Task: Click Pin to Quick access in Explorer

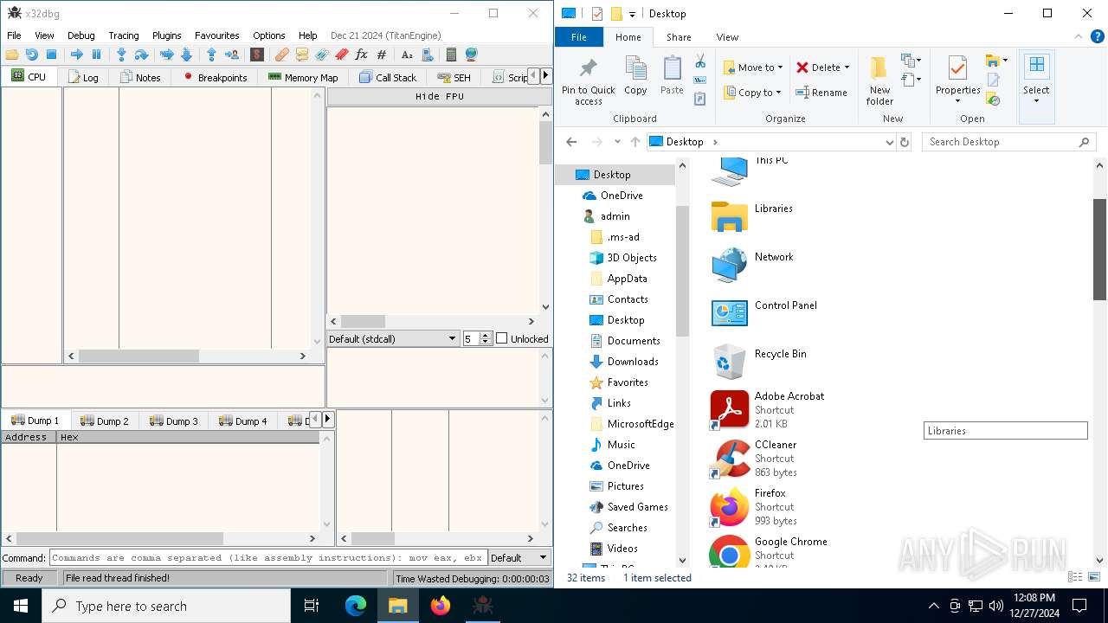Action: (x=588, y=81)
